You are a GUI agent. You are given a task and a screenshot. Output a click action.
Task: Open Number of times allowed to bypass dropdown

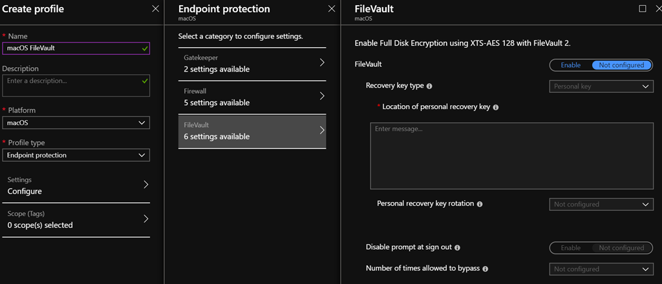[601, 269]
